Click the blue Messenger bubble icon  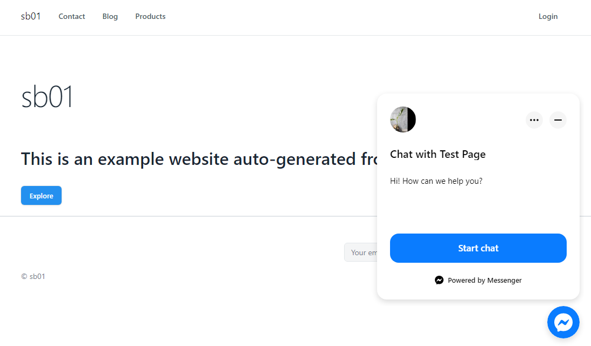pos(563,322)
